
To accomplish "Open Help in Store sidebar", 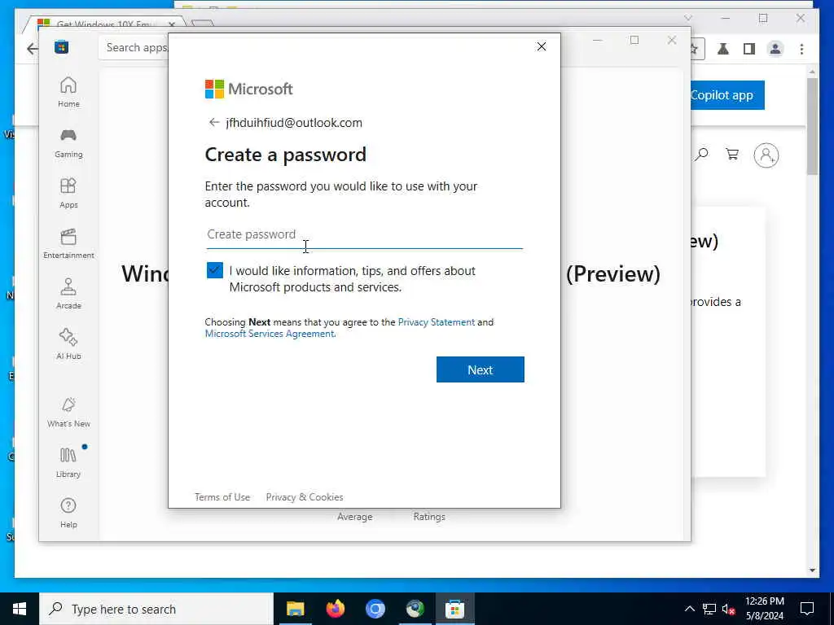I will (68, 513).
